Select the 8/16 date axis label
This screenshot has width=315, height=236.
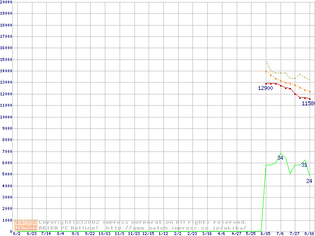click(x=309, y=234)
